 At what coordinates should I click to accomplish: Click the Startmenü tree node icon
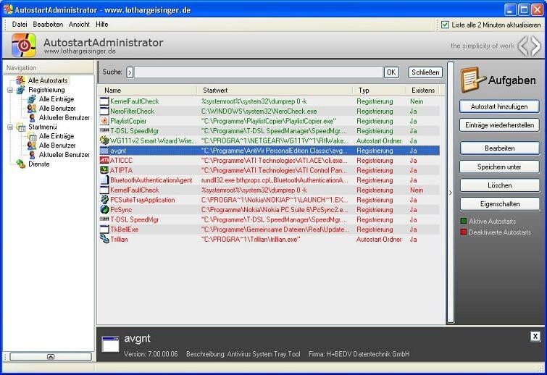tap(21, 127)
